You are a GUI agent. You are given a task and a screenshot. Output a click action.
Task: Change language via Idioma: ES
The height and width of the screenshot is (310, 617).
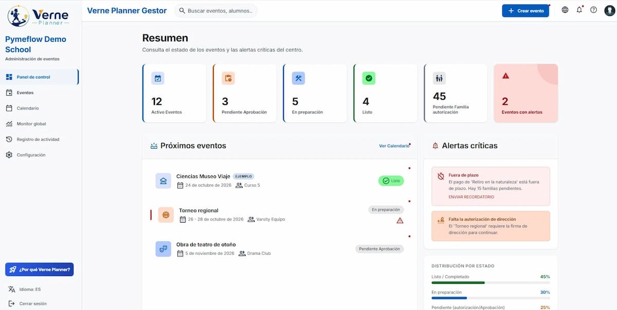pyautogui.click(x=30, y=289)
